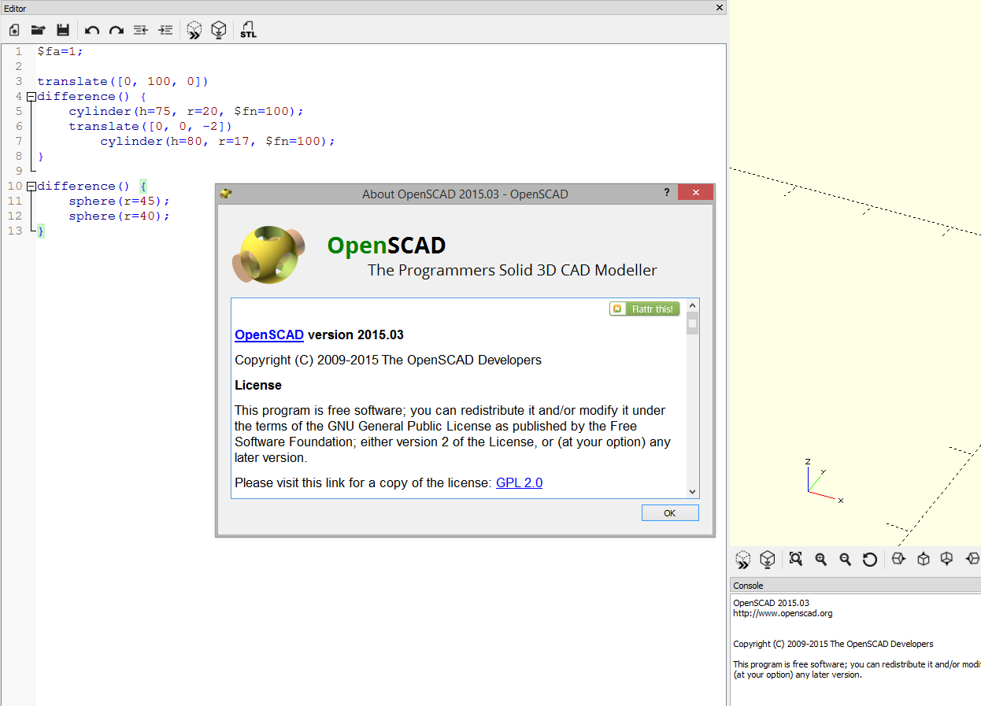Open the OpenSCAD link in About dialog
The width and height of the screenshot is (981, 706).
[269, 335]
